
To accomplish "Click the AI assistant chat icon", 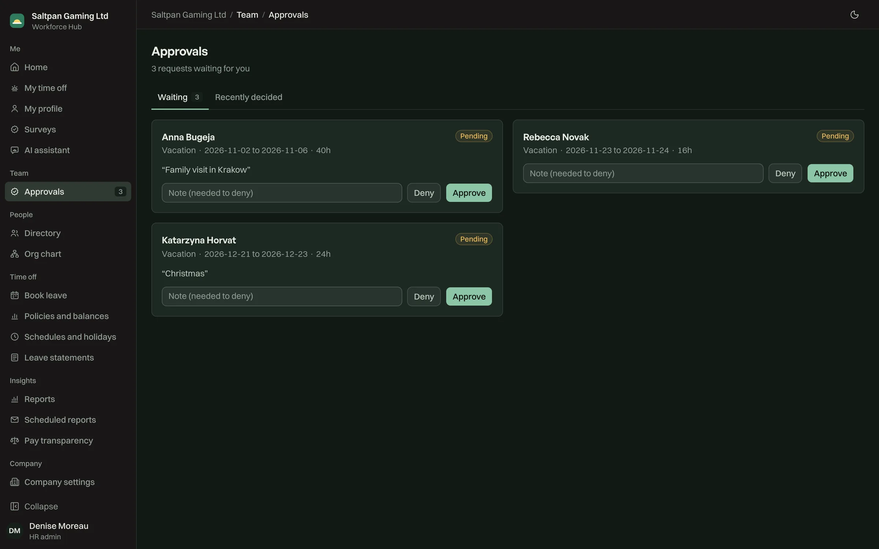I will [15, 150].
